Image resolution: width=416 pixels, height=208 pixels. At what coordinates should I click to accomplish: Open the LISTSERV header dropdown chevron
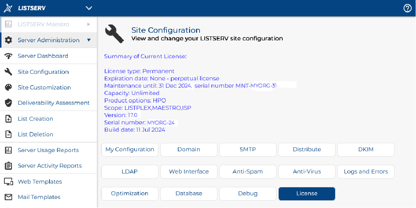click(89, 8)
